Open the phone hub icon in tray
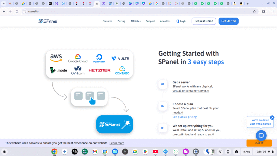 pyautogui.click(x=228, y=152)
